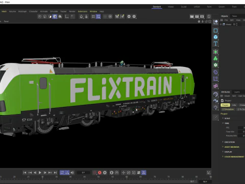This screenshot has height=184, width=245.
Task: Select the yellow Project button
Action: (225, 105)
